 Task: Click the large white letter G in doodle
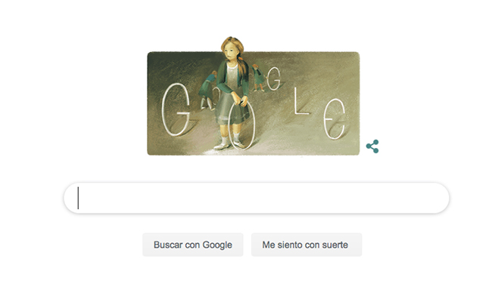coord(176,109)
